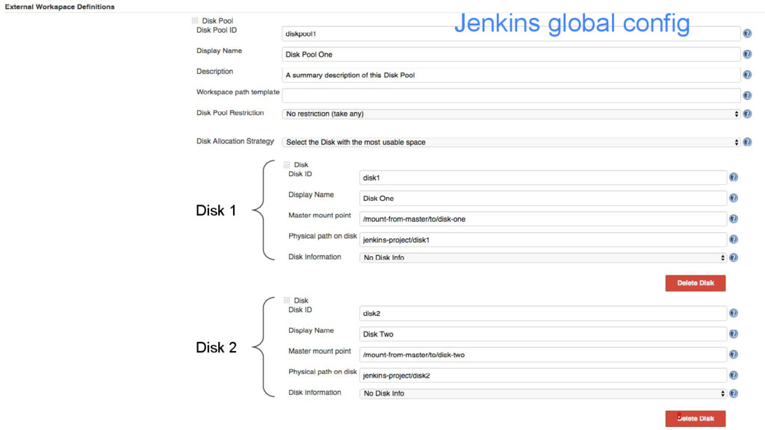Image resolution: width=765 pixels, height=430 pixels.
Task: Click the empty Workspace path template field
Action: point(511,96)
